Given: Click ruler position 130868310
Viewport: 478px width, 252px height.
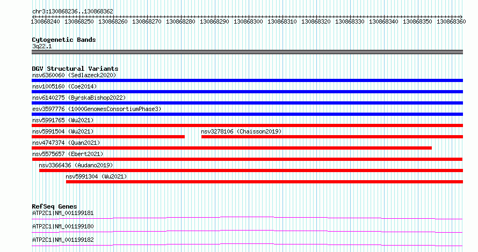Looking at the screenshot, I should 282,21.
